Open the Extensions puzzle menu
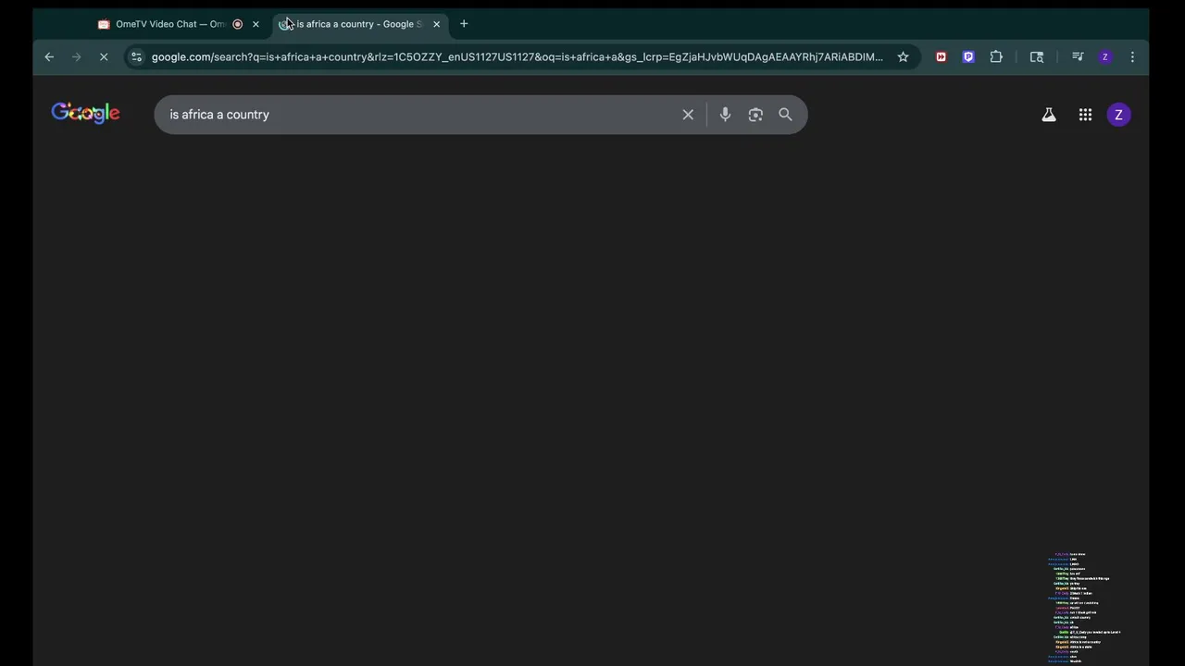 tap(996, 57)
